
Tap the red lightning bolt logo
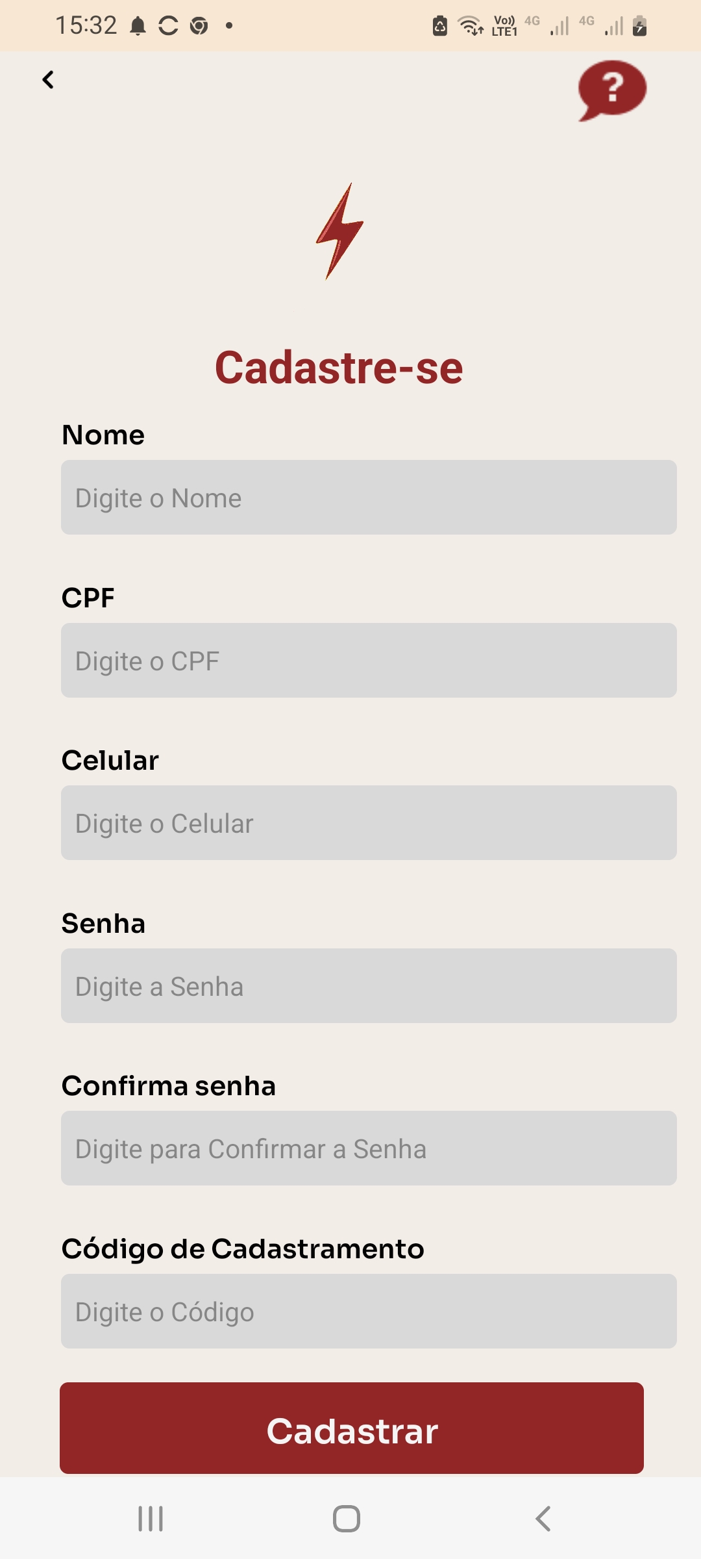click(x=339, y=231)
